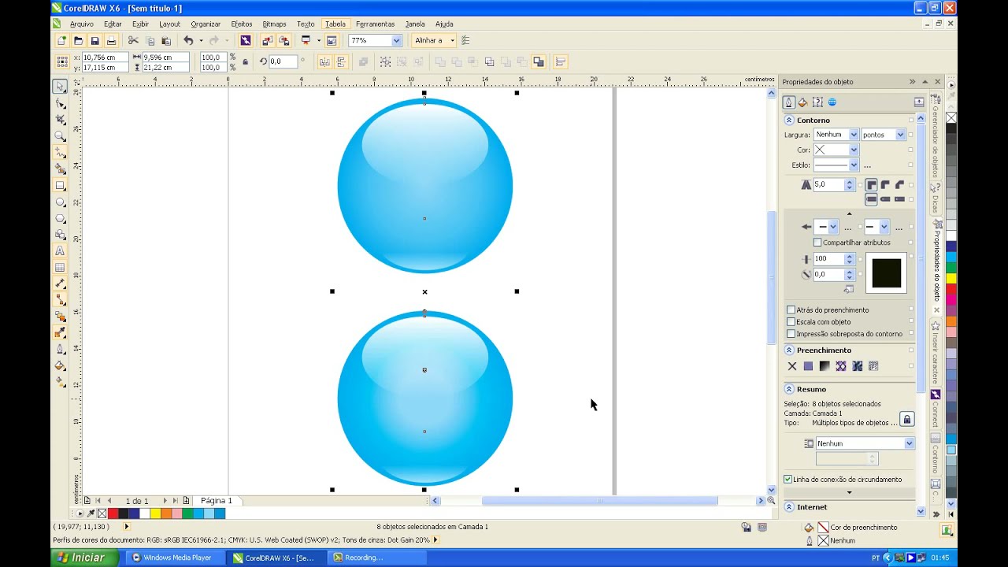This screenshot has height=567, width=1008.
Task: Lock the aspect ratio padlock
Action: tap(245, 61)
